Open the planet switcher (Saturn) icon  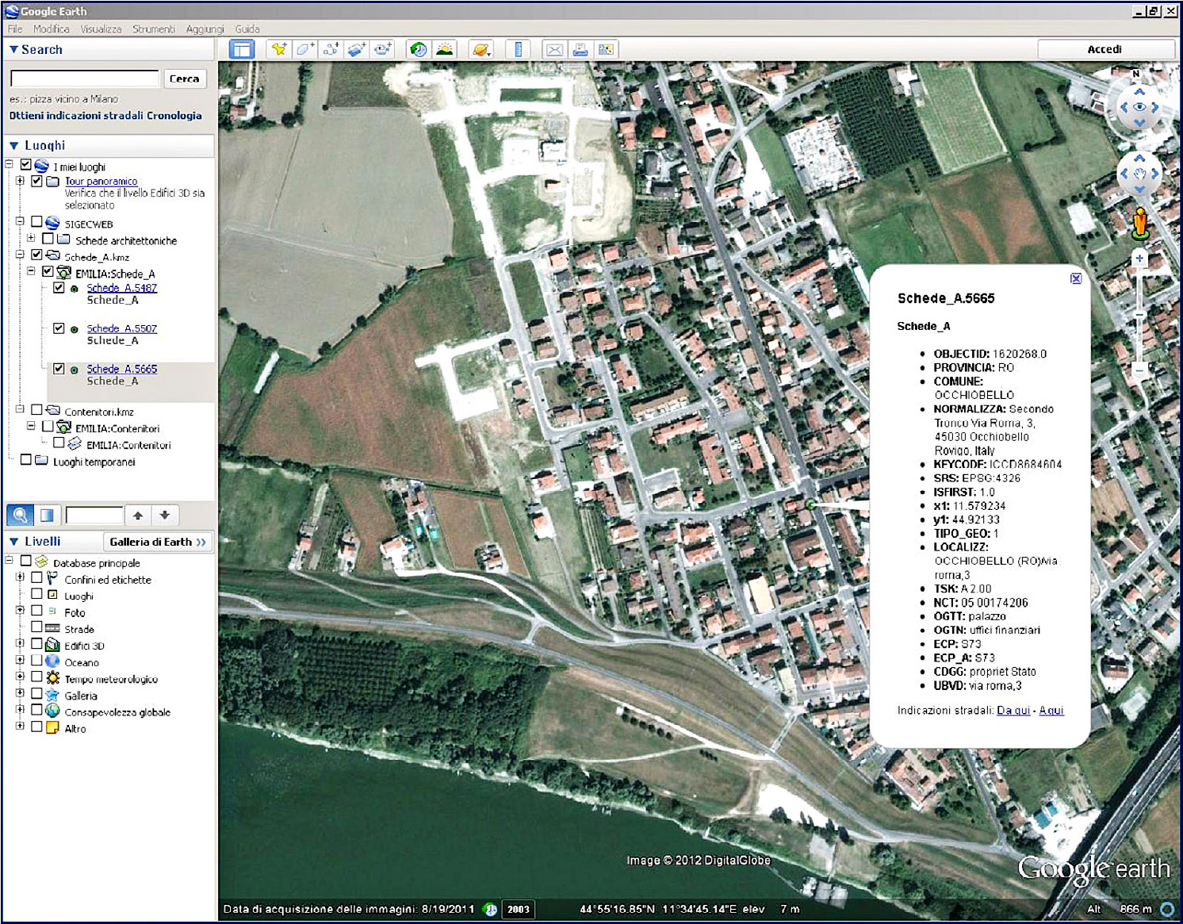[480, 49]
